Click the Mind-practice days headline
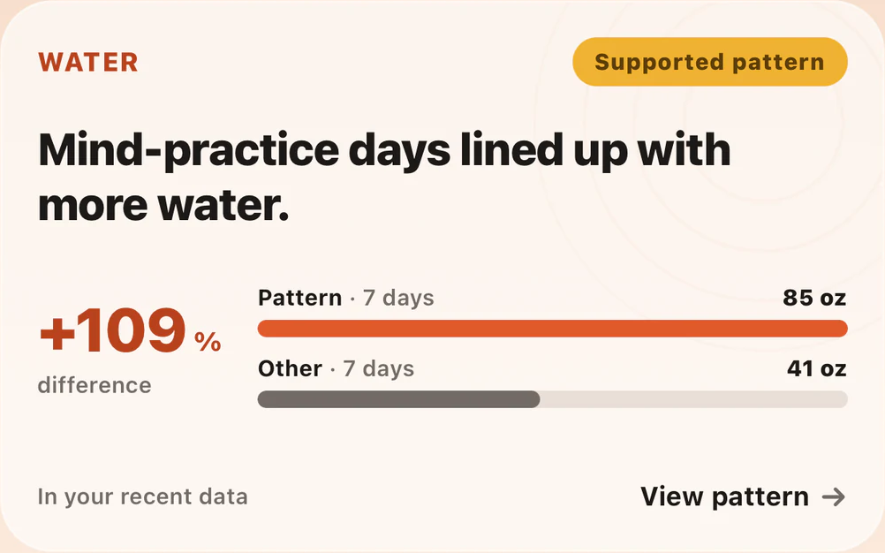This screenshot has height=553, width=885. click(x=384, y=177)
